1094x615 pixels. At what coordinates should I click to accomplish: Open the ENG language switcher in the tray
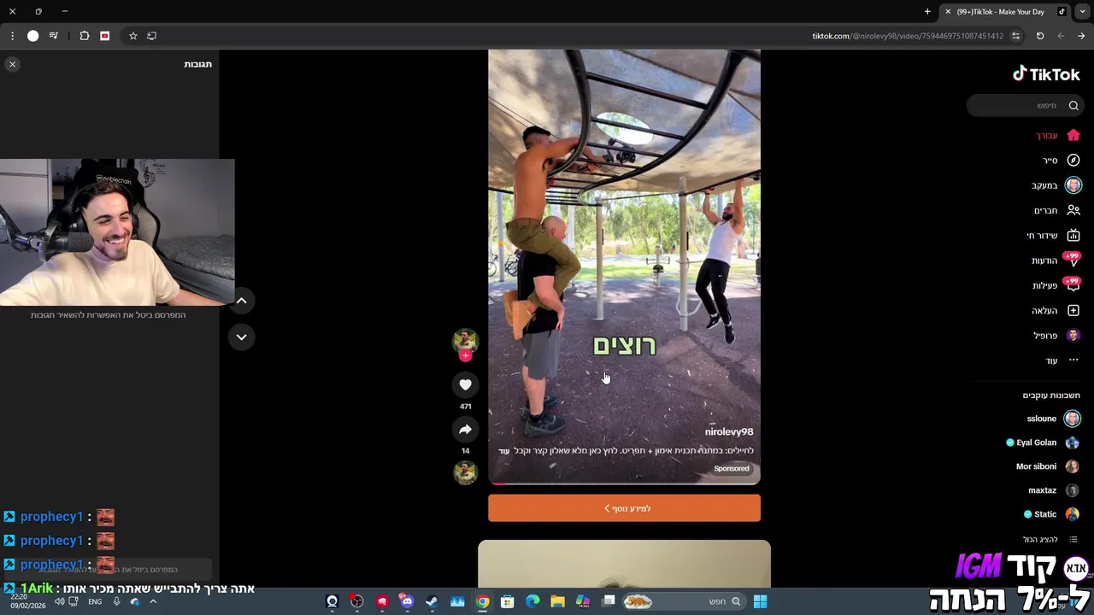[95, 601]
